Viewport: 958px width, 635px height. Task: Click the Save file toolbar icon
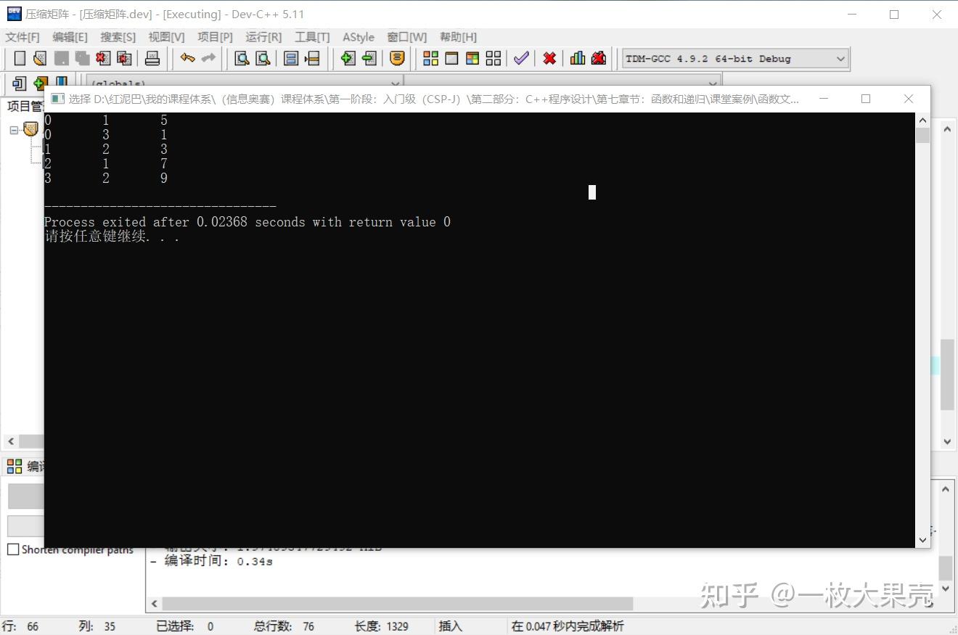(62, 58)
